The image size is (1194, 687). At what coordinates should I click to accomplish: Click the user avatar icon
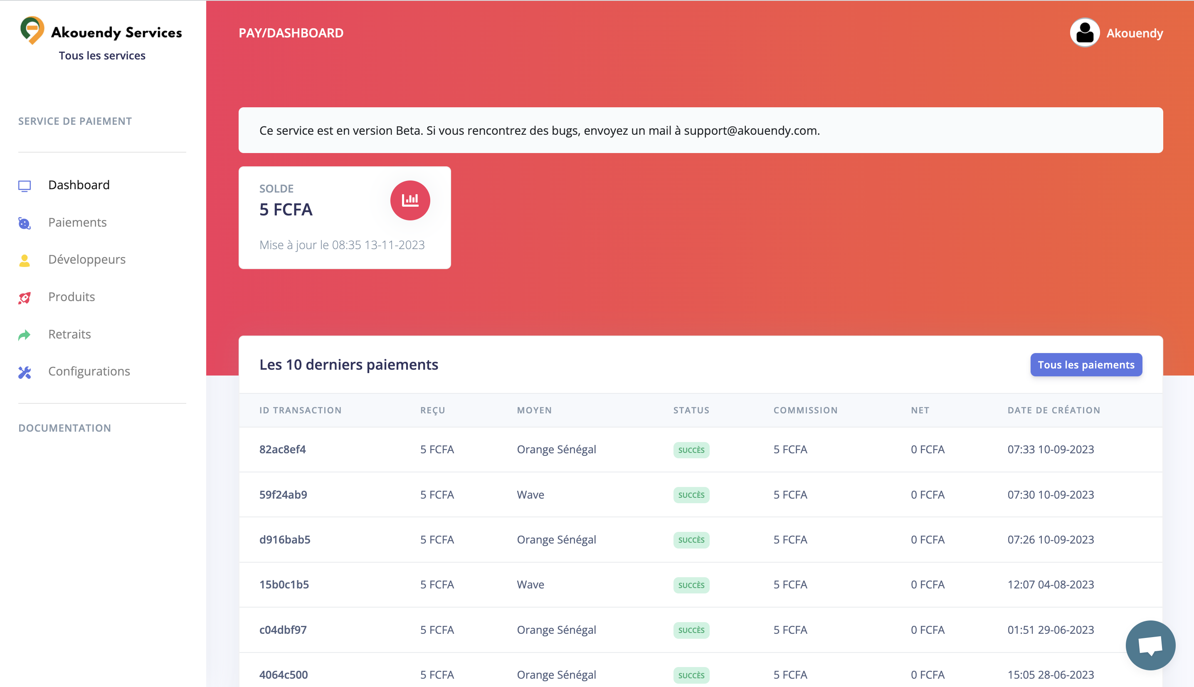point(1084,33)
